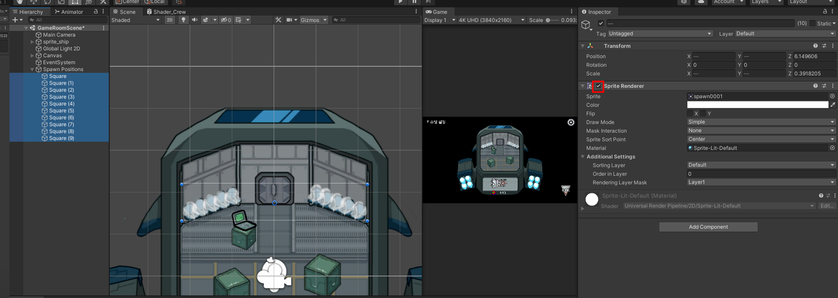Tick the Static checkbox
The width and height of the screenshot is (838, 298).
pos(812,23)
